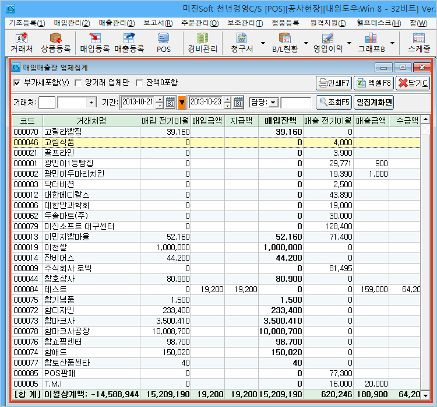Click the 미진Soft application icon in title bar
437x407 pixels.
[10, 9]
